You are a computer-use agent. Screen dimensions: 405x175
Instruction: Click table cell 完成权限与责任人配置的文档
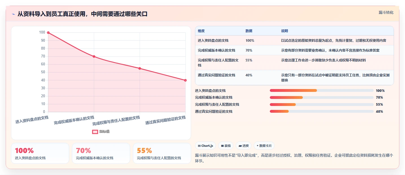click(x=218, y=63)
